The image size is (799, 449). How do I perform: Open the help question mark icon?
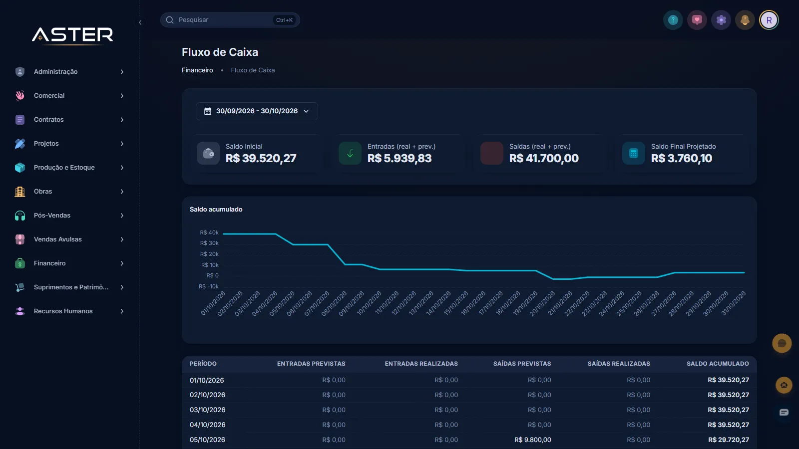[x=673, y=20]
